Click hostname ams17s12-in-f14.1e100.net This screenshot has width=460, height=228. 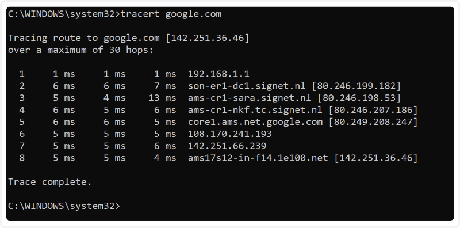(x=258, y=158)
